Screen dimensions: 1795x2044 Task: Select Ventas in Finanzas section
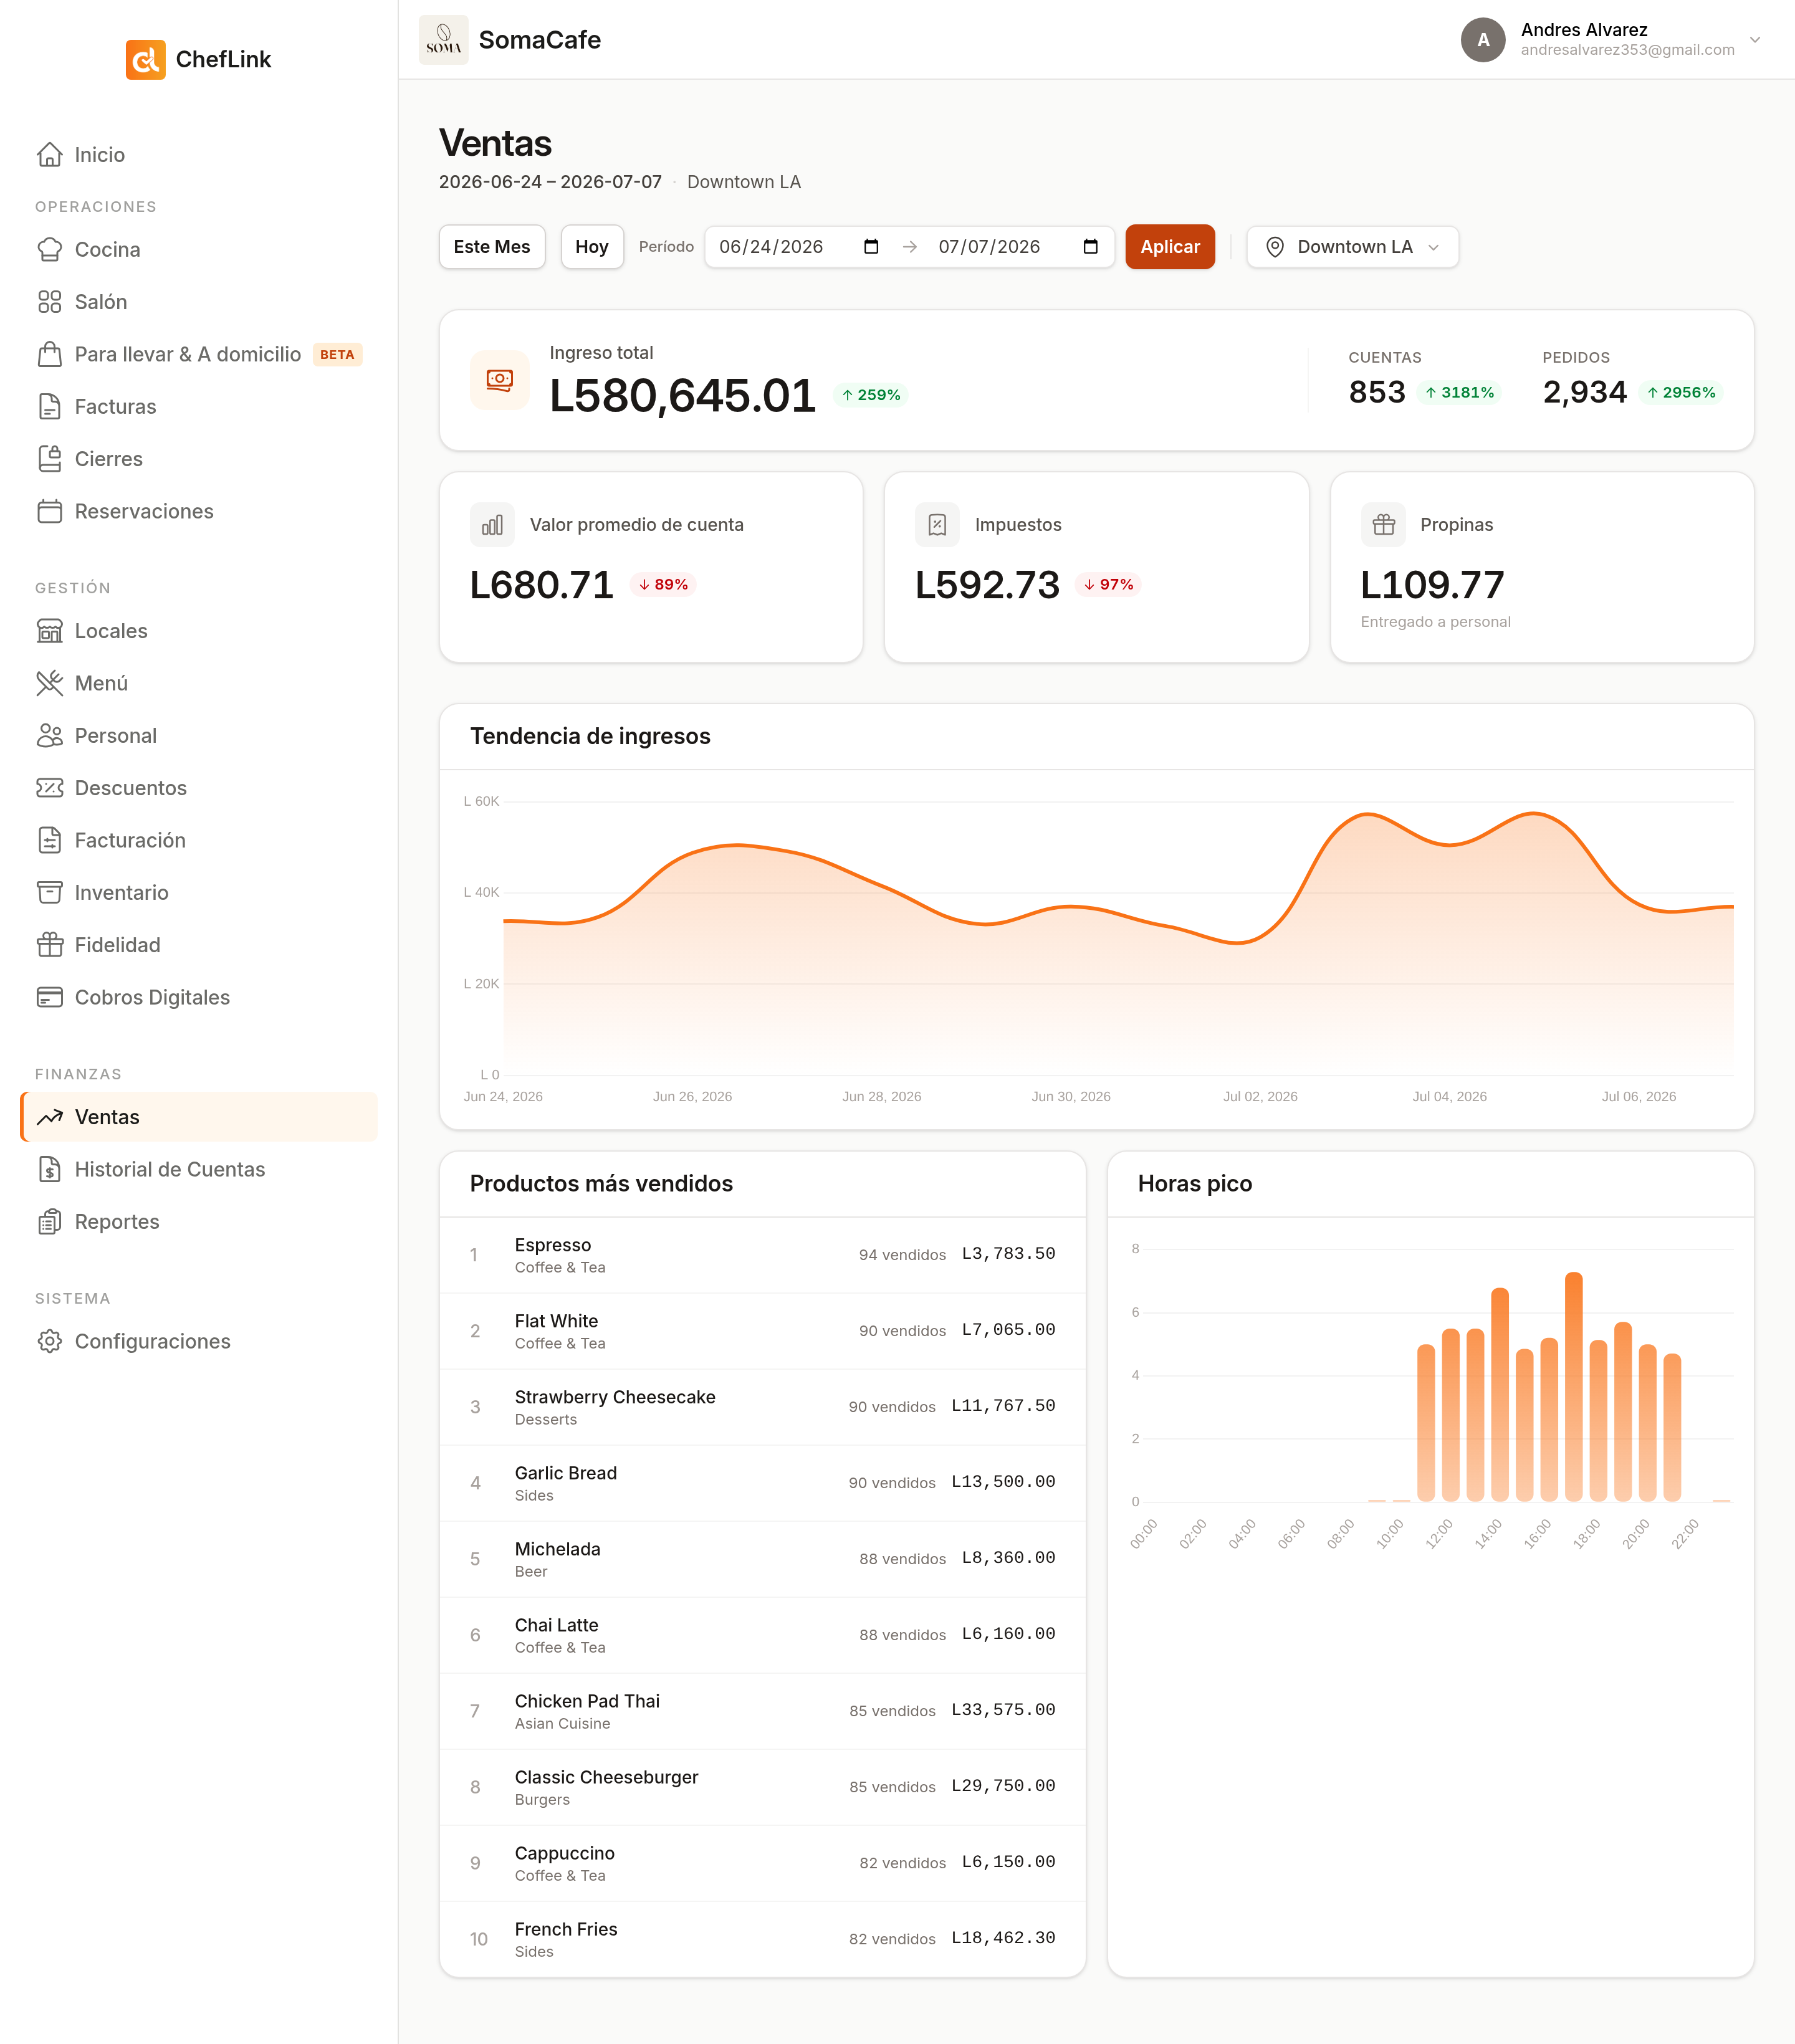(198, 1117)
